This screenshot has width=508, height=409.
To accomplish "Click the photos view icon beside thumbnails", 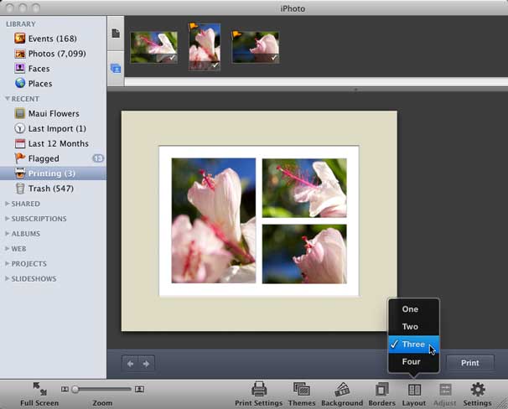I will coord(116,69).
